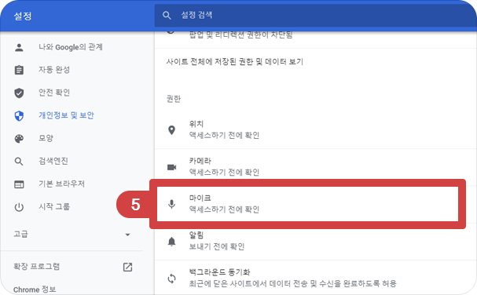Open Chrome 정보 page
This screenshot has height=295, width=477.
pyautogui.click(x=35, y=289)
